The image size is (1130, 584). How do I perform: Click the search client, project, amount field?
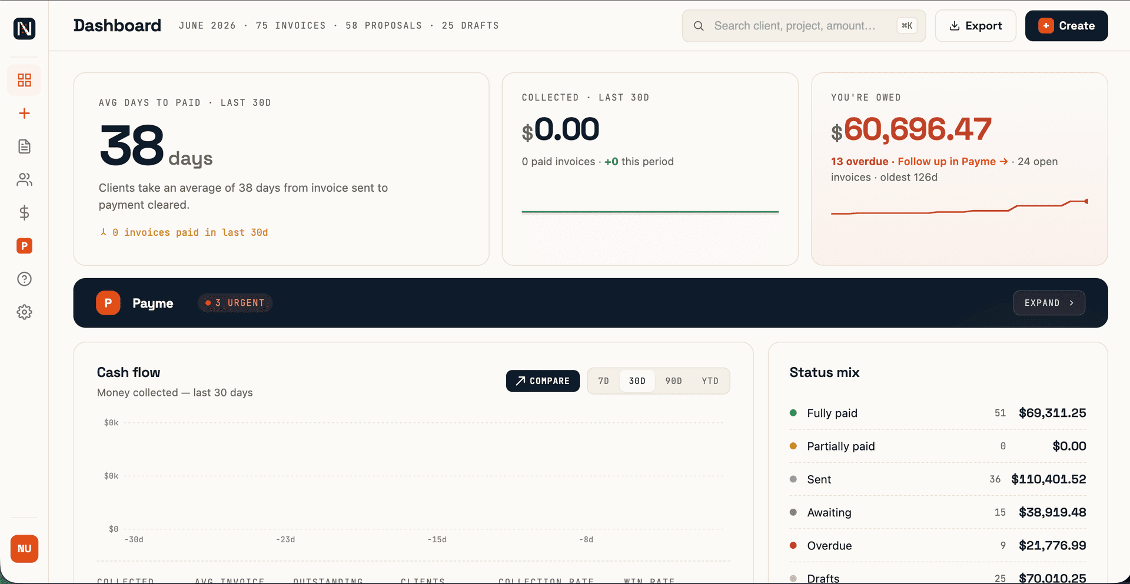[804, 26]
